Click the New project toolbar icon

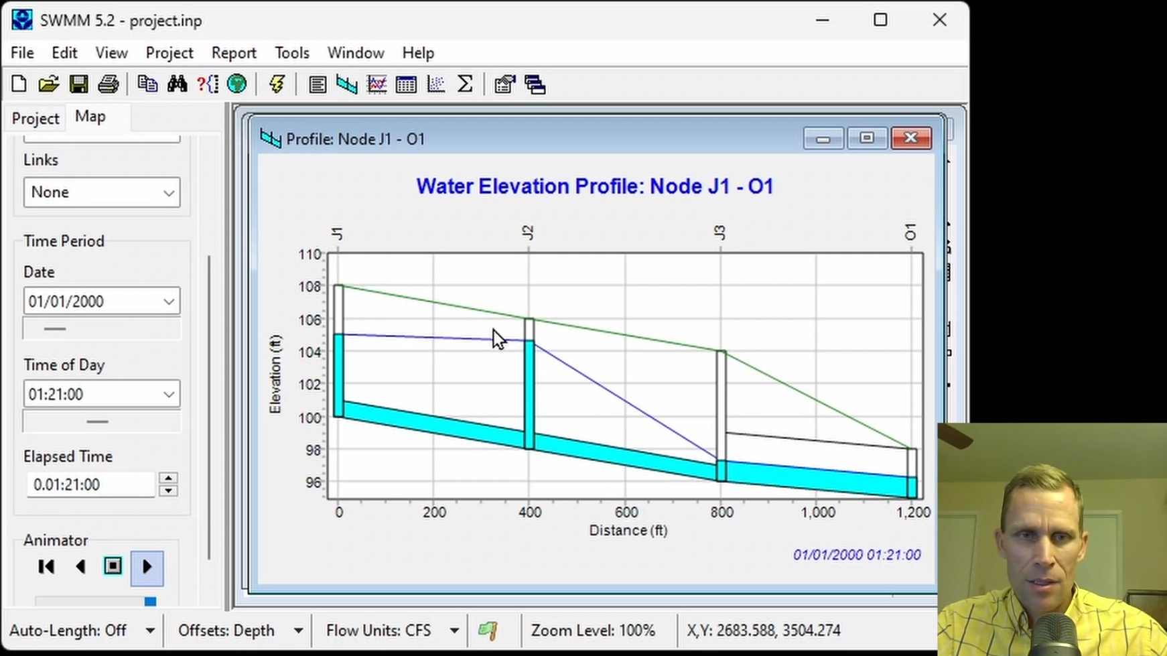19,84
